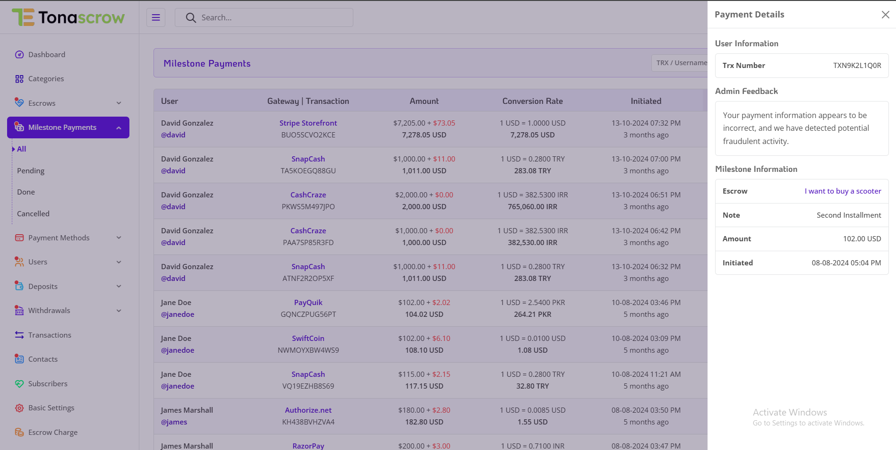Collapse the Milestone Payments menu
896x450 pixels.
click(x=119, y=128)
